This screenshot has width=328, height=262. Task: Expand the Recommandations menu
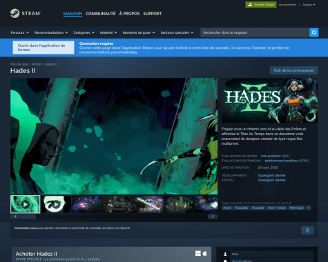(x=51, y=32)
